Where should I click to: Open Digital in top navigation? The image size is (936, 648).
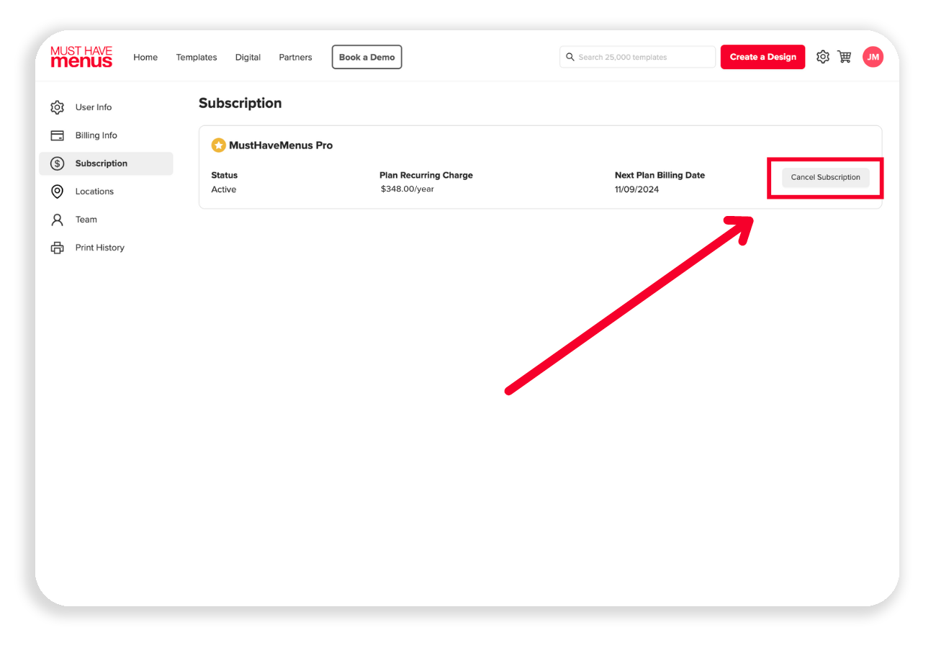(248, 57)
